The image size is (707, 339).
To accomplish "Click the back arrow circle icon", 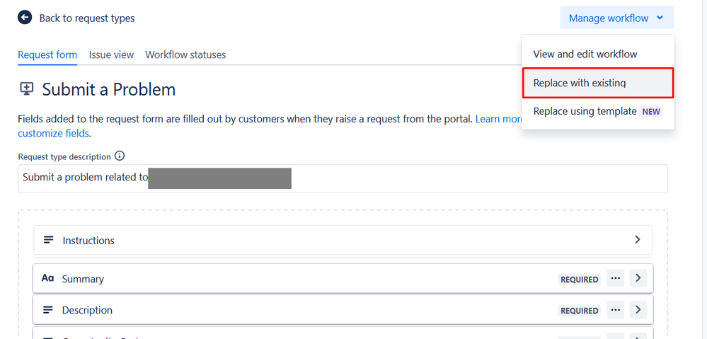I will pyautogui.click(x=24, y=18).
